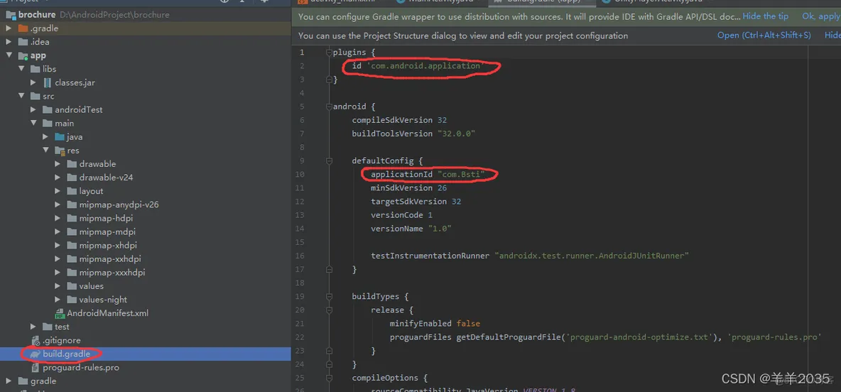Click the androidTest folder icon
This screenshot has width=841, height=392.
pos(47,109)
